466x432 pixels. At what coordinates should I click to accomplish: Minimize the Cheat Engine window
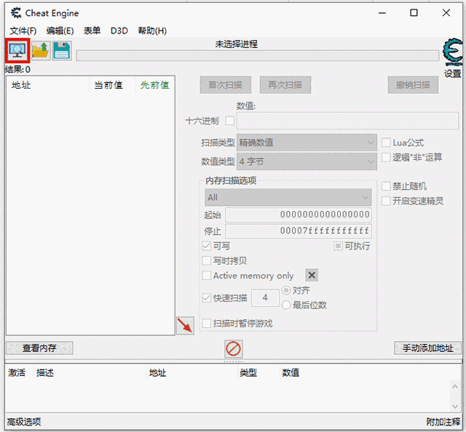point(382,13)
